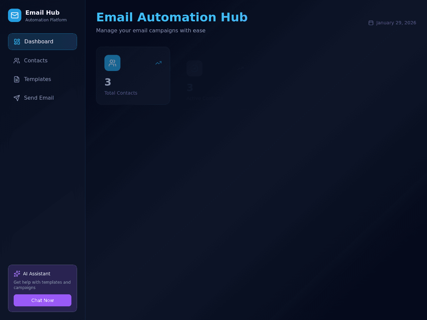Click the Email Hub brand title
427x320 pixels.
(x=42, y=13)
